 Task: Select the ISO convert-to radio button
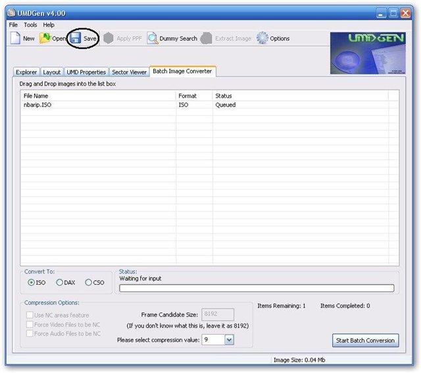(31, 283)
